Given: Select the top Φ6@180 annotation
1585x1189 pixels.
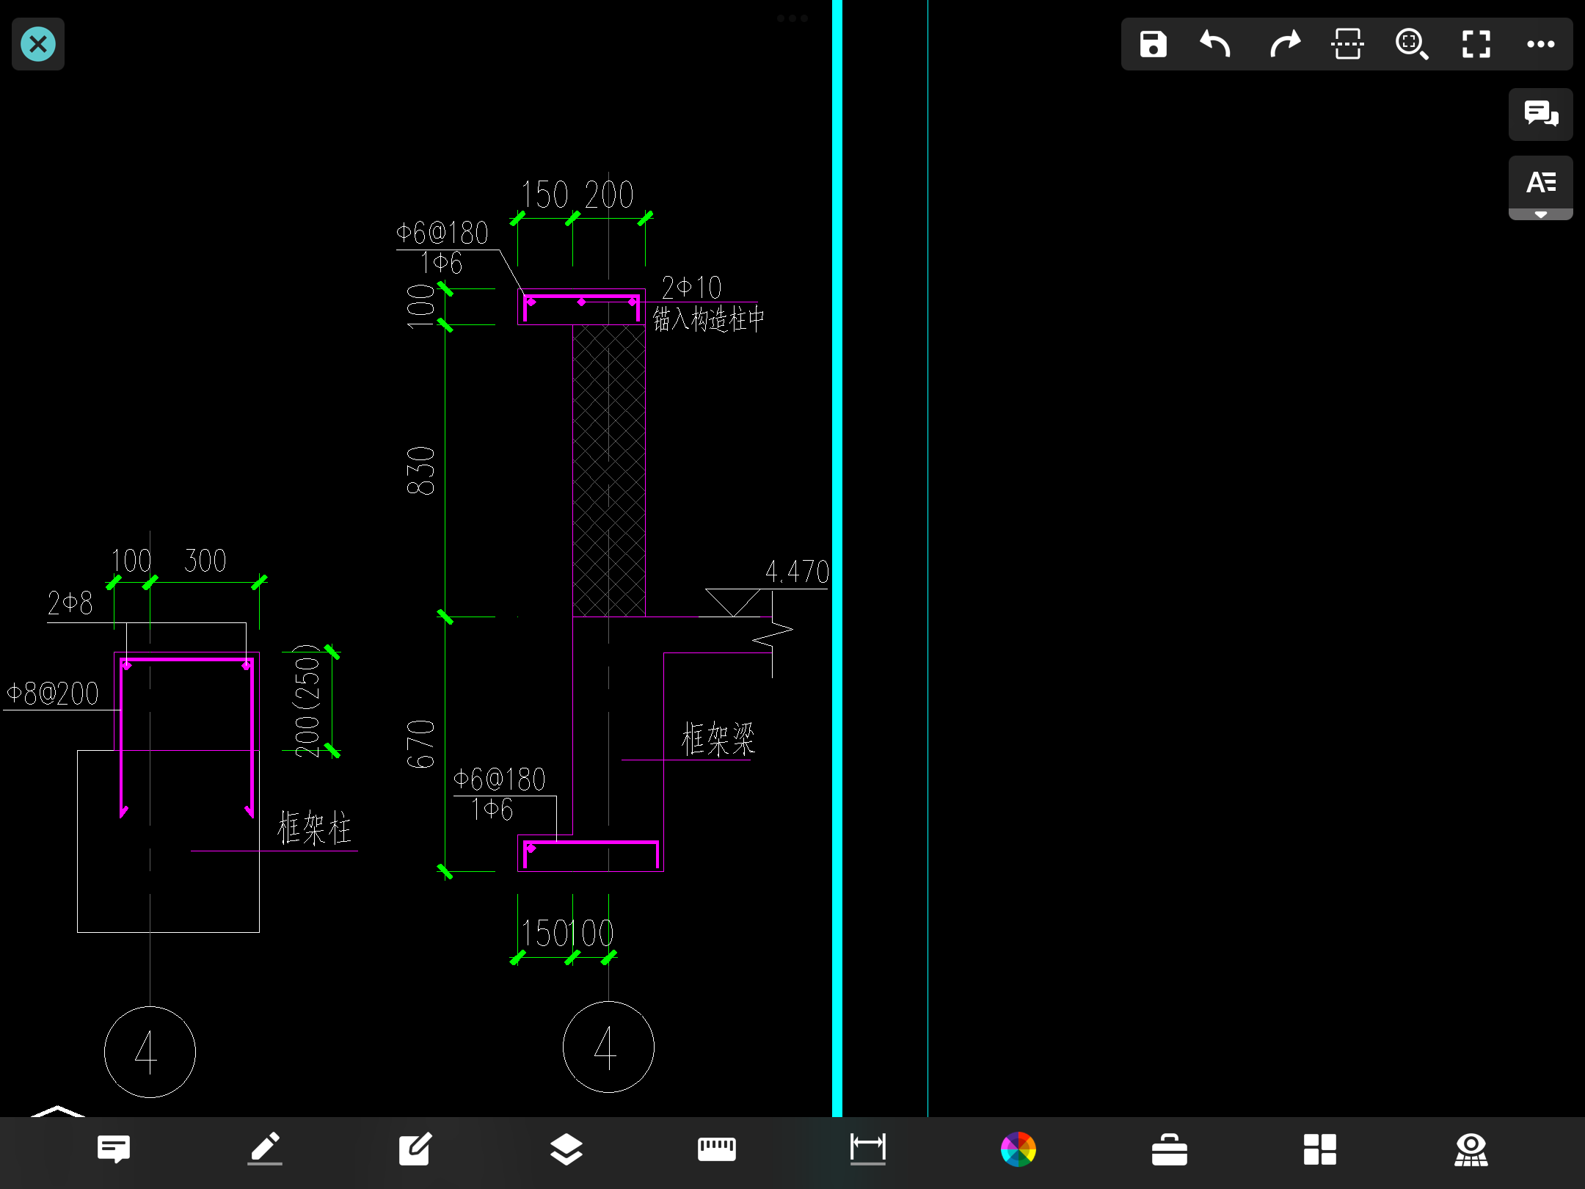Looking at the screenshot, I should point(442,233).
